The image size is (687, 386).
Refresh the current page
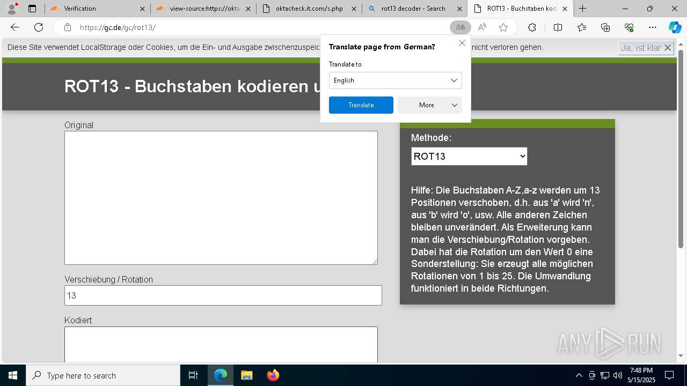pyautogui.click(x=39, y=27)
